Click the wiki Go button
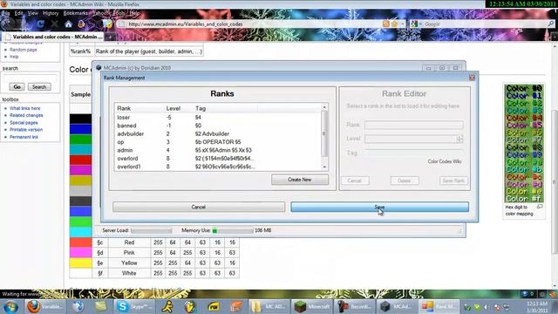Viewport: 558px width, 314px height. coord(17,87)
